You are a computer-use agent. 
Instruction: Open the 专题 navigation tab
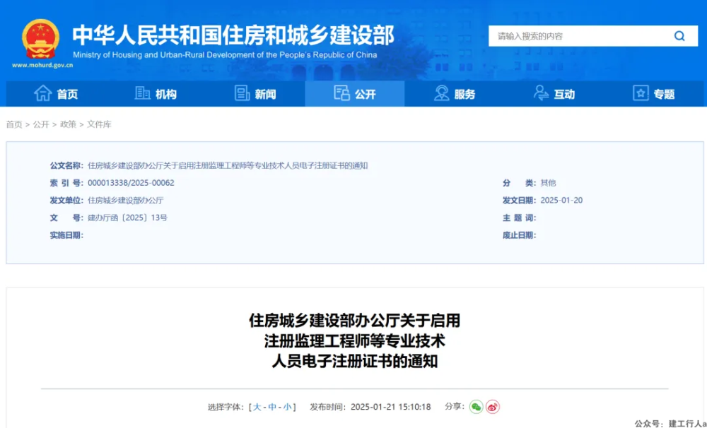pos(654,94)
